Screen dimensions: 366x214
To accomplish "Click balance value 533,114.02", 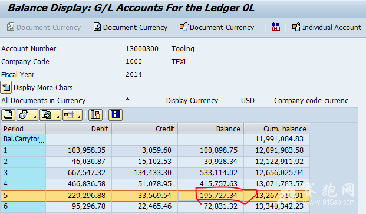I will [219, 173].
